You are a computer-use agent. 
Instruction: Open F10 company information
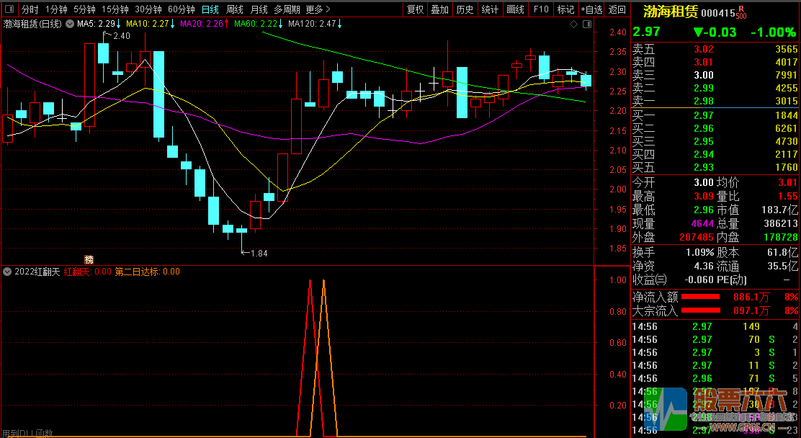[x=540, y=9]
